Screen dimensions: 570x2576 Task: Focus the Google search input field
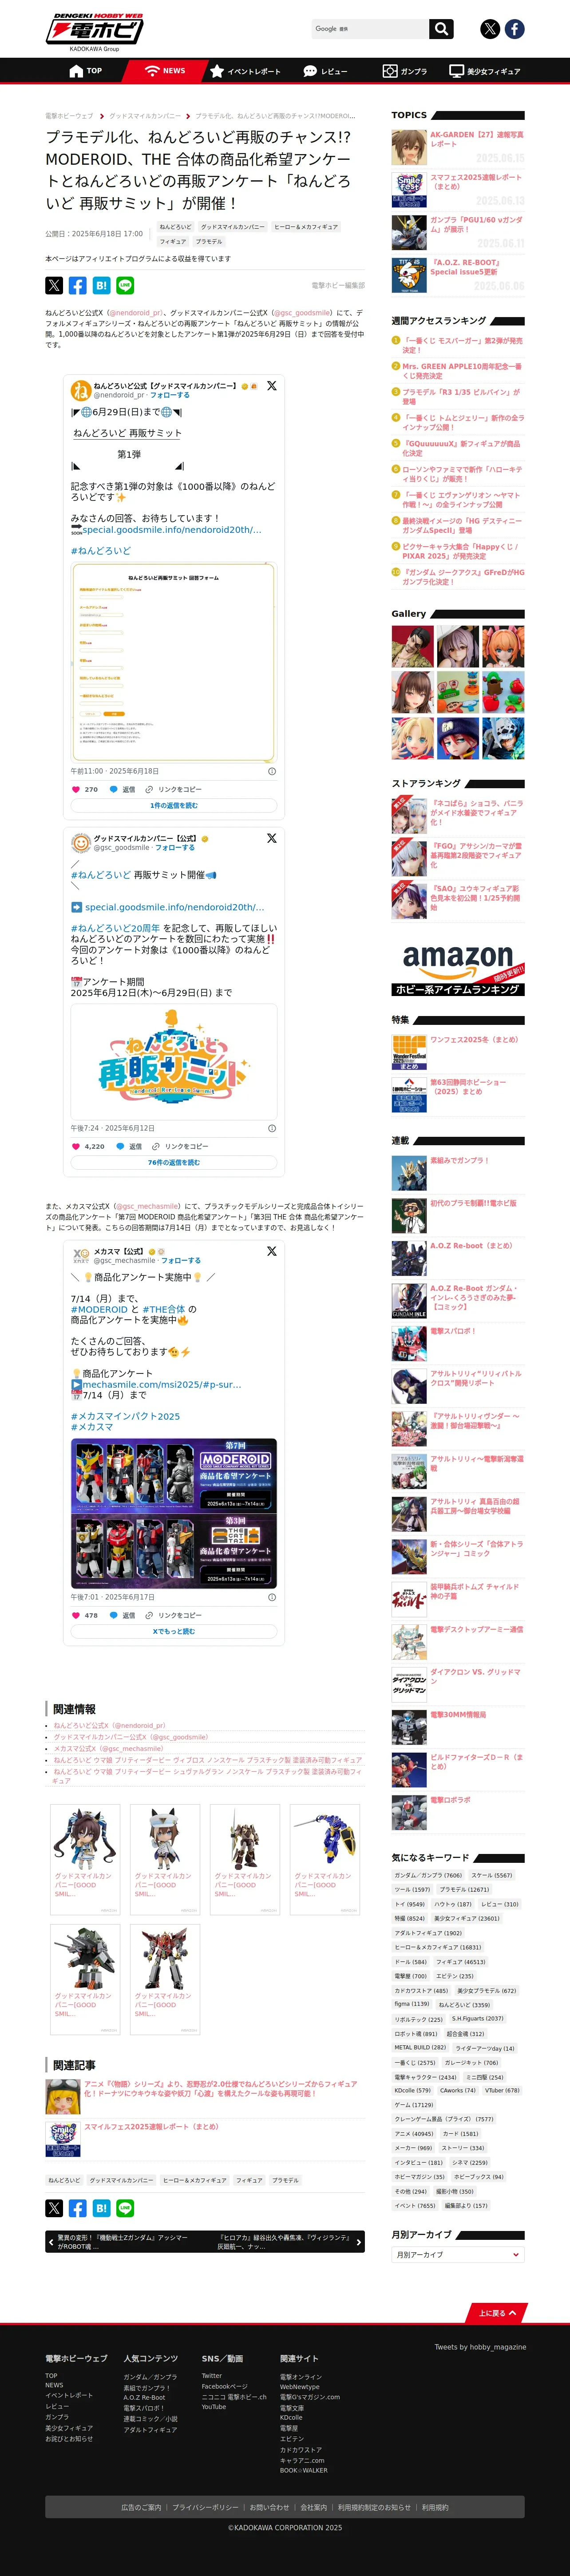370,29
